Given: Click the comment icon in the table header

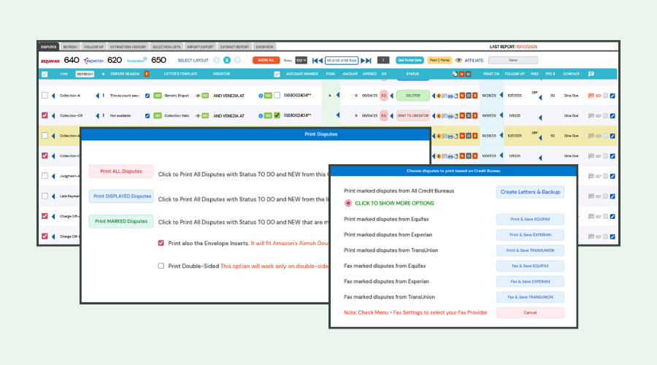Looking at the screenshot, I should tap(591, 74).
